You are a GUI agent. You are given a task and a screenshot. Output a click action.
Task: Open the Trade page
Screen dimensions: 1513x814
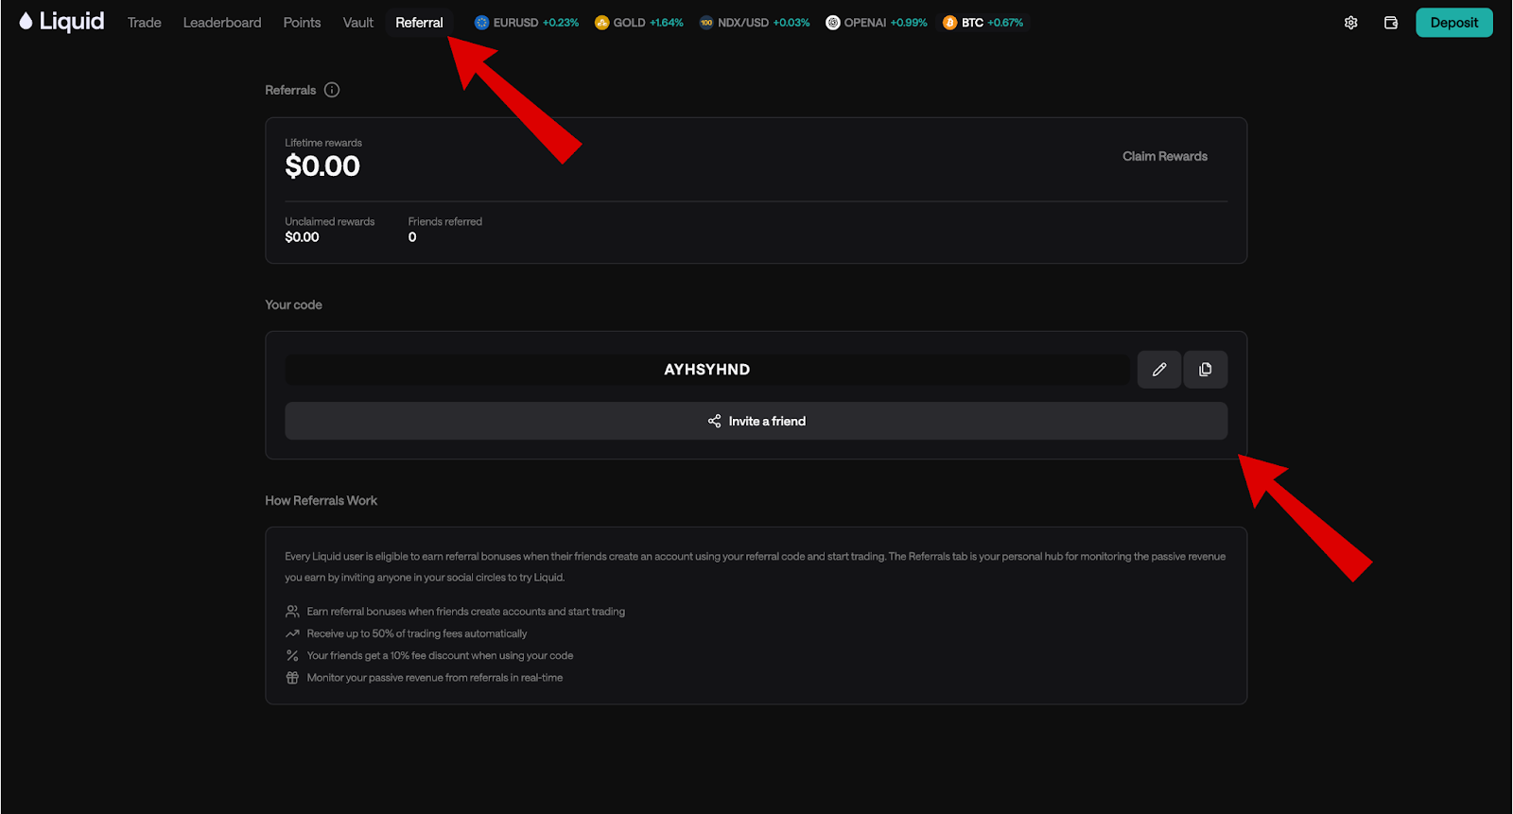(145, 23)
